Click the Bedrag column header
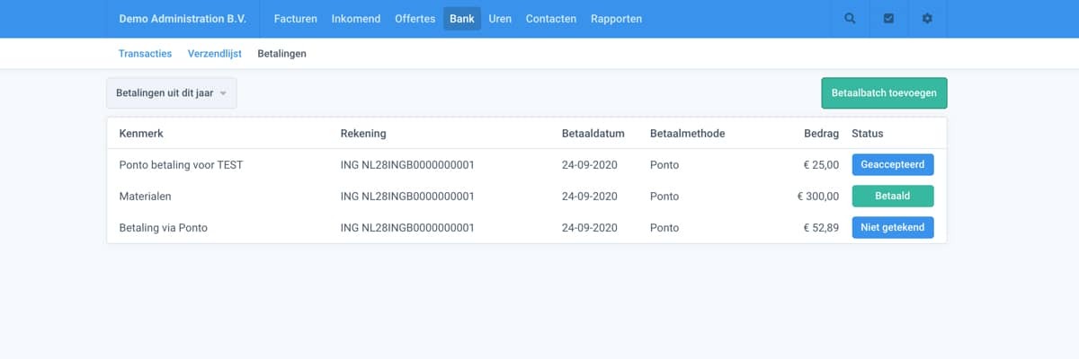 821,134
